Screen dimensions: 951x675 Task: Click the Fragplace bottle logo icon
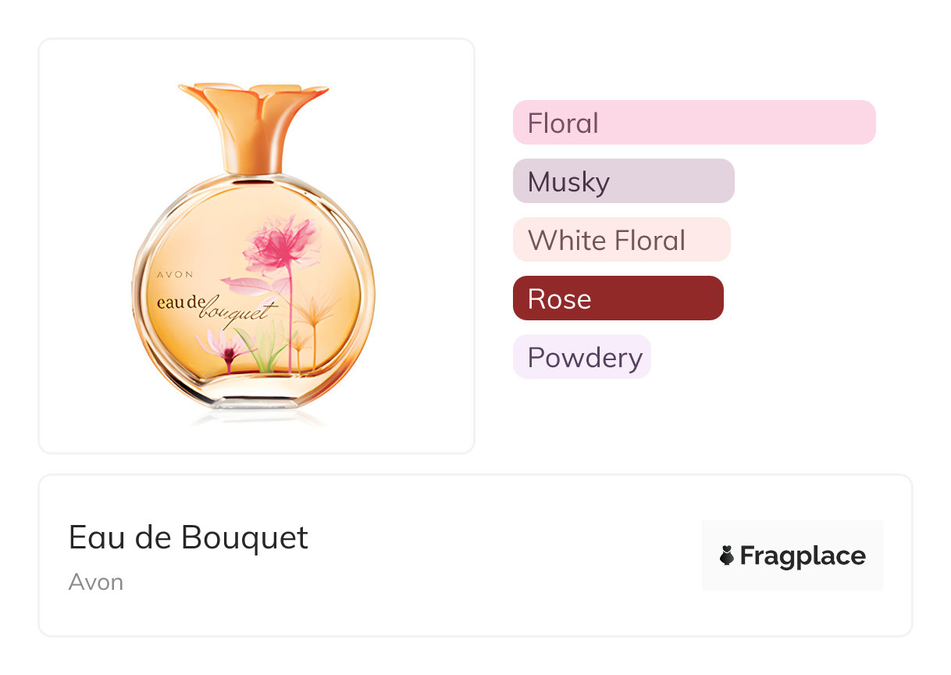pyautogui.click(x=727, y=555)
